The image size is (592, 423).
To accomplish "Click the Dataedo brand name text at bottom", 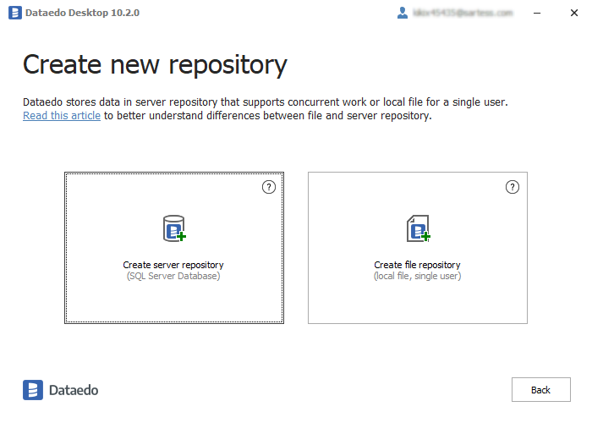I will coord(74,390).
